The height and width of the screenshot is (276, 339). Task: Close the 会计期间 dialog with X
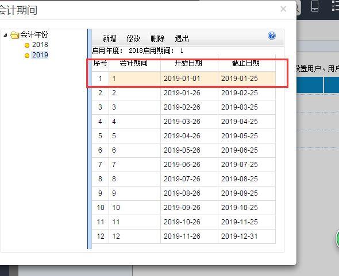pos(283,9)
